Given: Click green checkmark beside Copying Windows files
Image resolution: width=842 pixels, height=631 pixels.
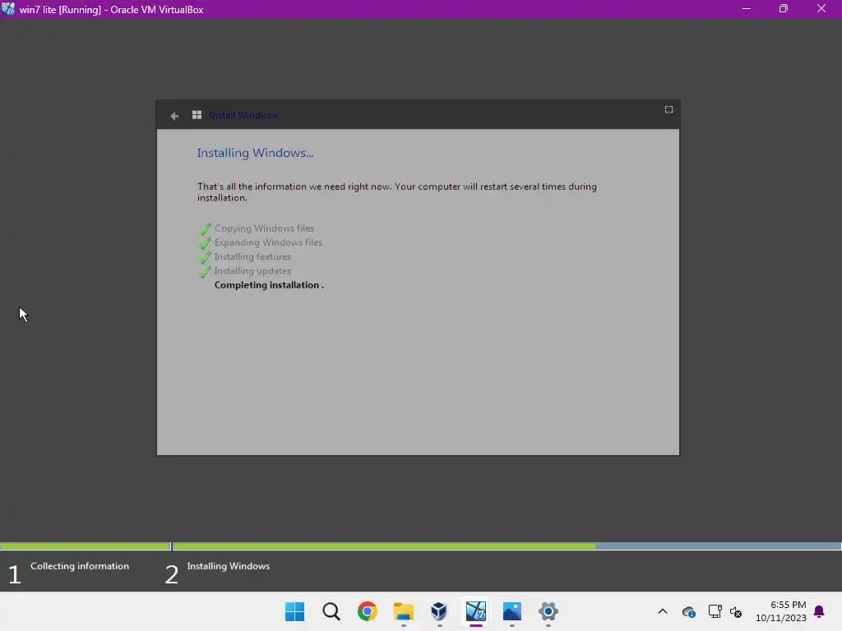Looking at the screenshot, I should [205, 230].
